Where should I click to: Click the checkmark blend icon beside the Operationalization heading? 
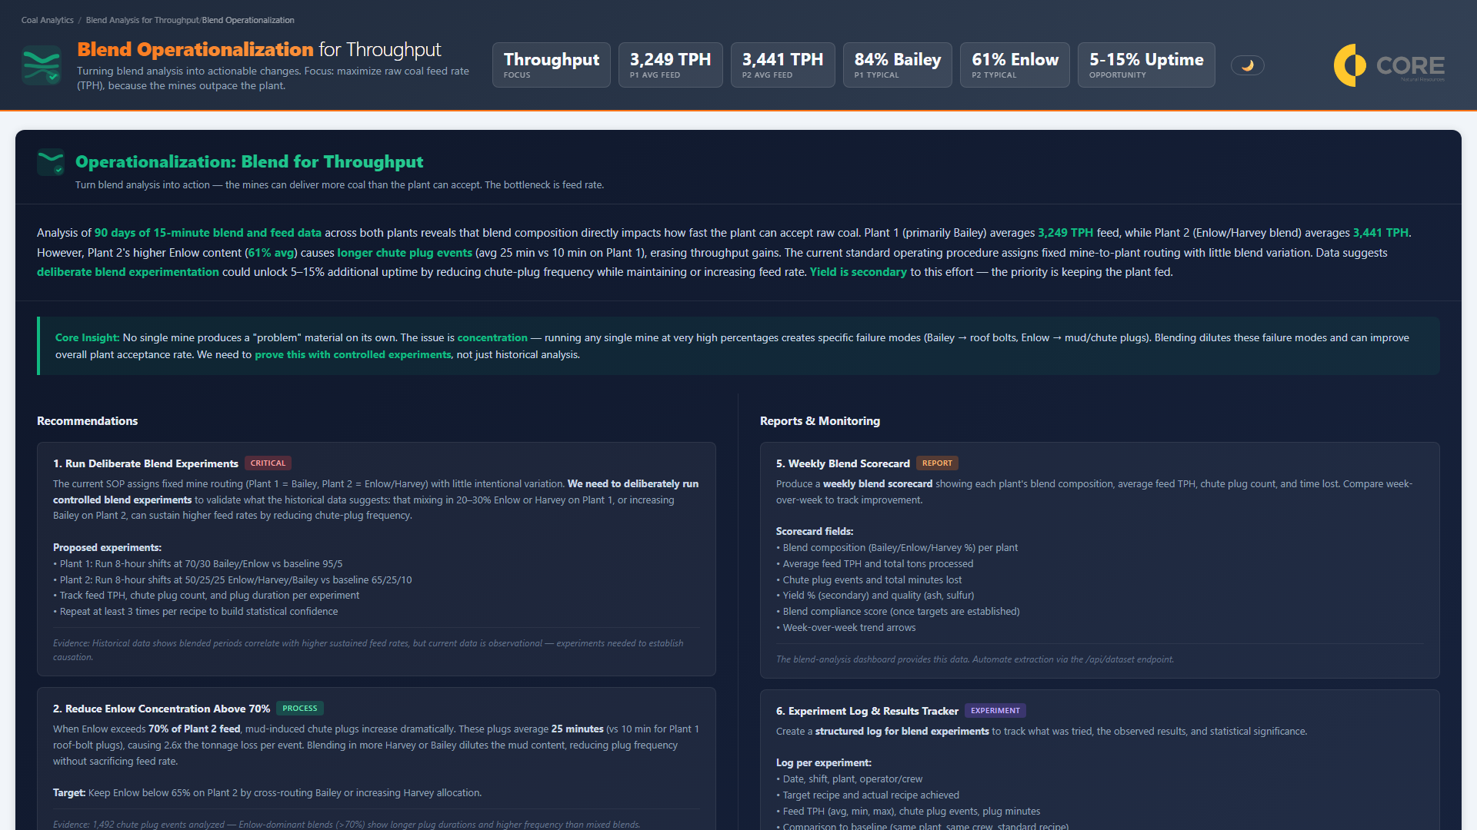[x=51, y=162]
